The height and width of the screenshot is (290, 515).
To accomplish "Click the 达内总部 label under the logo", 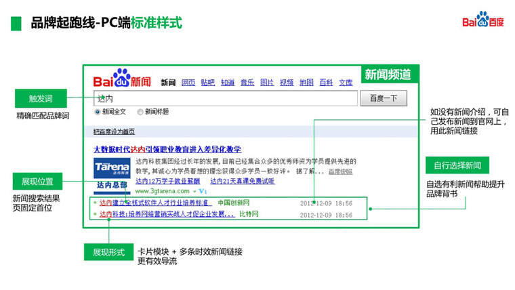I will pos(112,185).
